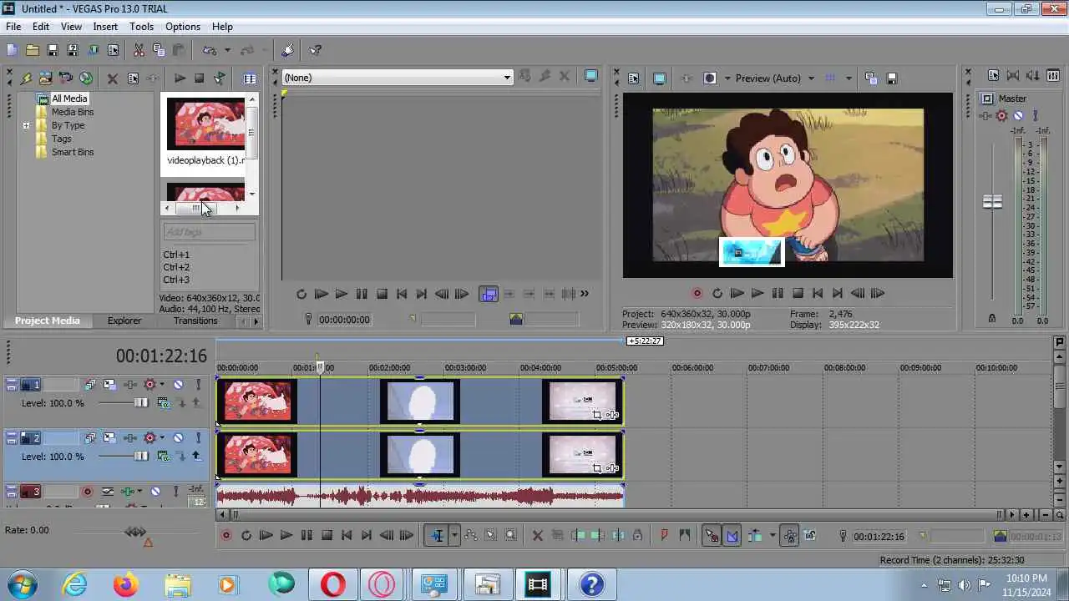
Task: Toggle Auto Ripple in timeline toolbar
Action: pos(754,536)
